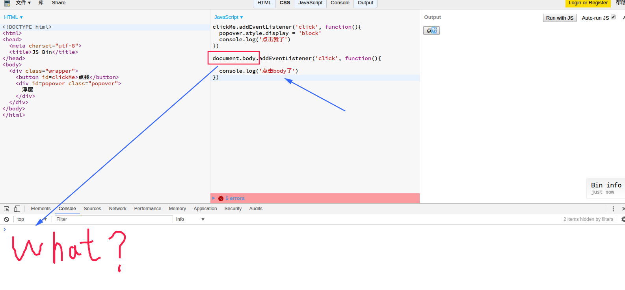The width and height of the screenshot is (625, 290).
Task: Click the div class="wrapper" line
Action: pyautogui.click(x=44, y=71)
